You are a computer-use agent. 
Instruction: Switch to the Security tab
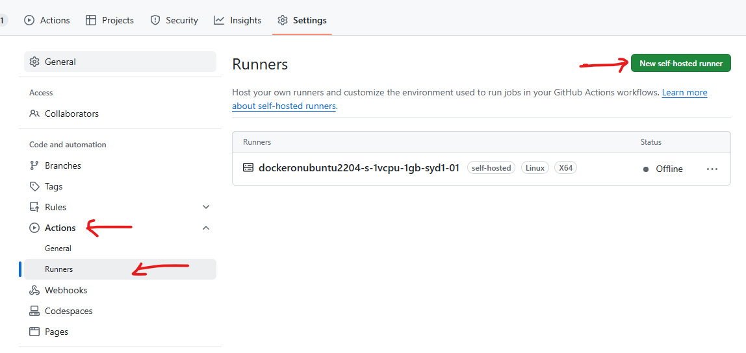[x=174, y=20]
